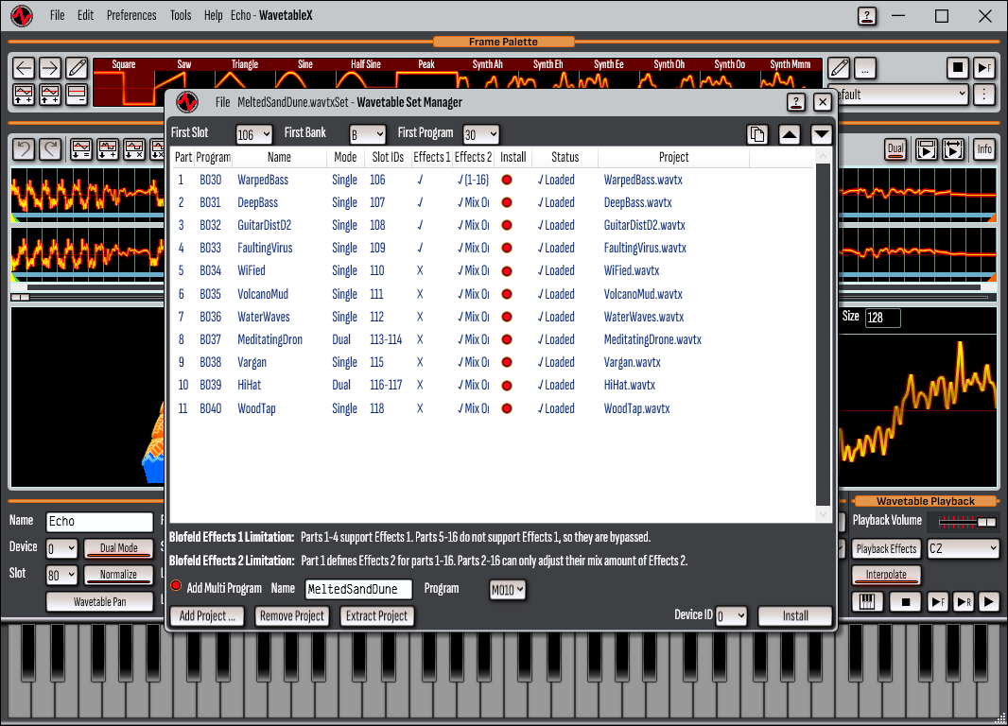Open the main File menu
The height and width of the screenshot is (726, 1008).
58,15
